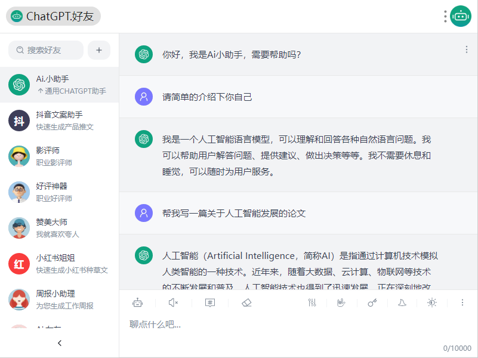Click the 抖 avatar of 抖音文案助手

19,121
